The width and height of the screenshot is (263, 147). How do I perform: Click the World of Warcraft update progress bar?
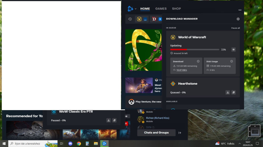tap(195, 50)
